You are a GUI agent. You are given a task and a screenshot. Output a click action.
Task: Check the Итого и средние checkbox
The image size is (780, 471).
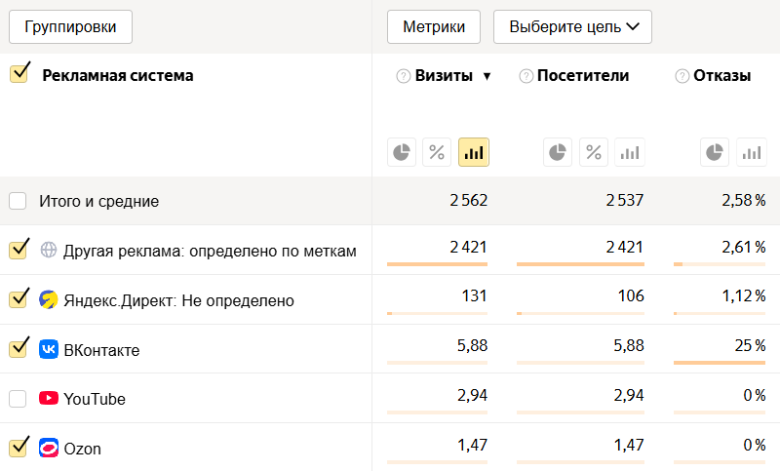click(18, 202)
